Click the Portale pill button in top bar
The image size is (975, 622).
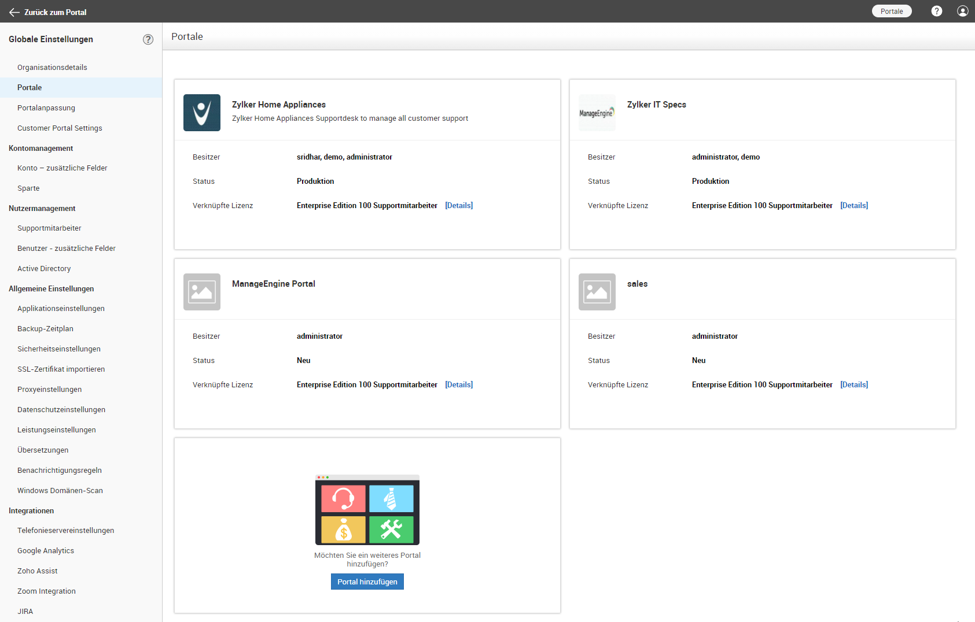click(x=892, y=11)
